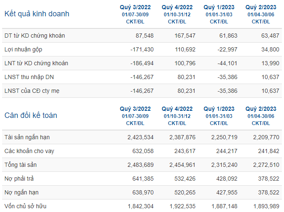The image size is (284, 212).
Task: Click the Quý 1/2023 header in Cân đối kế toán
Action: [x=219, y=116]
